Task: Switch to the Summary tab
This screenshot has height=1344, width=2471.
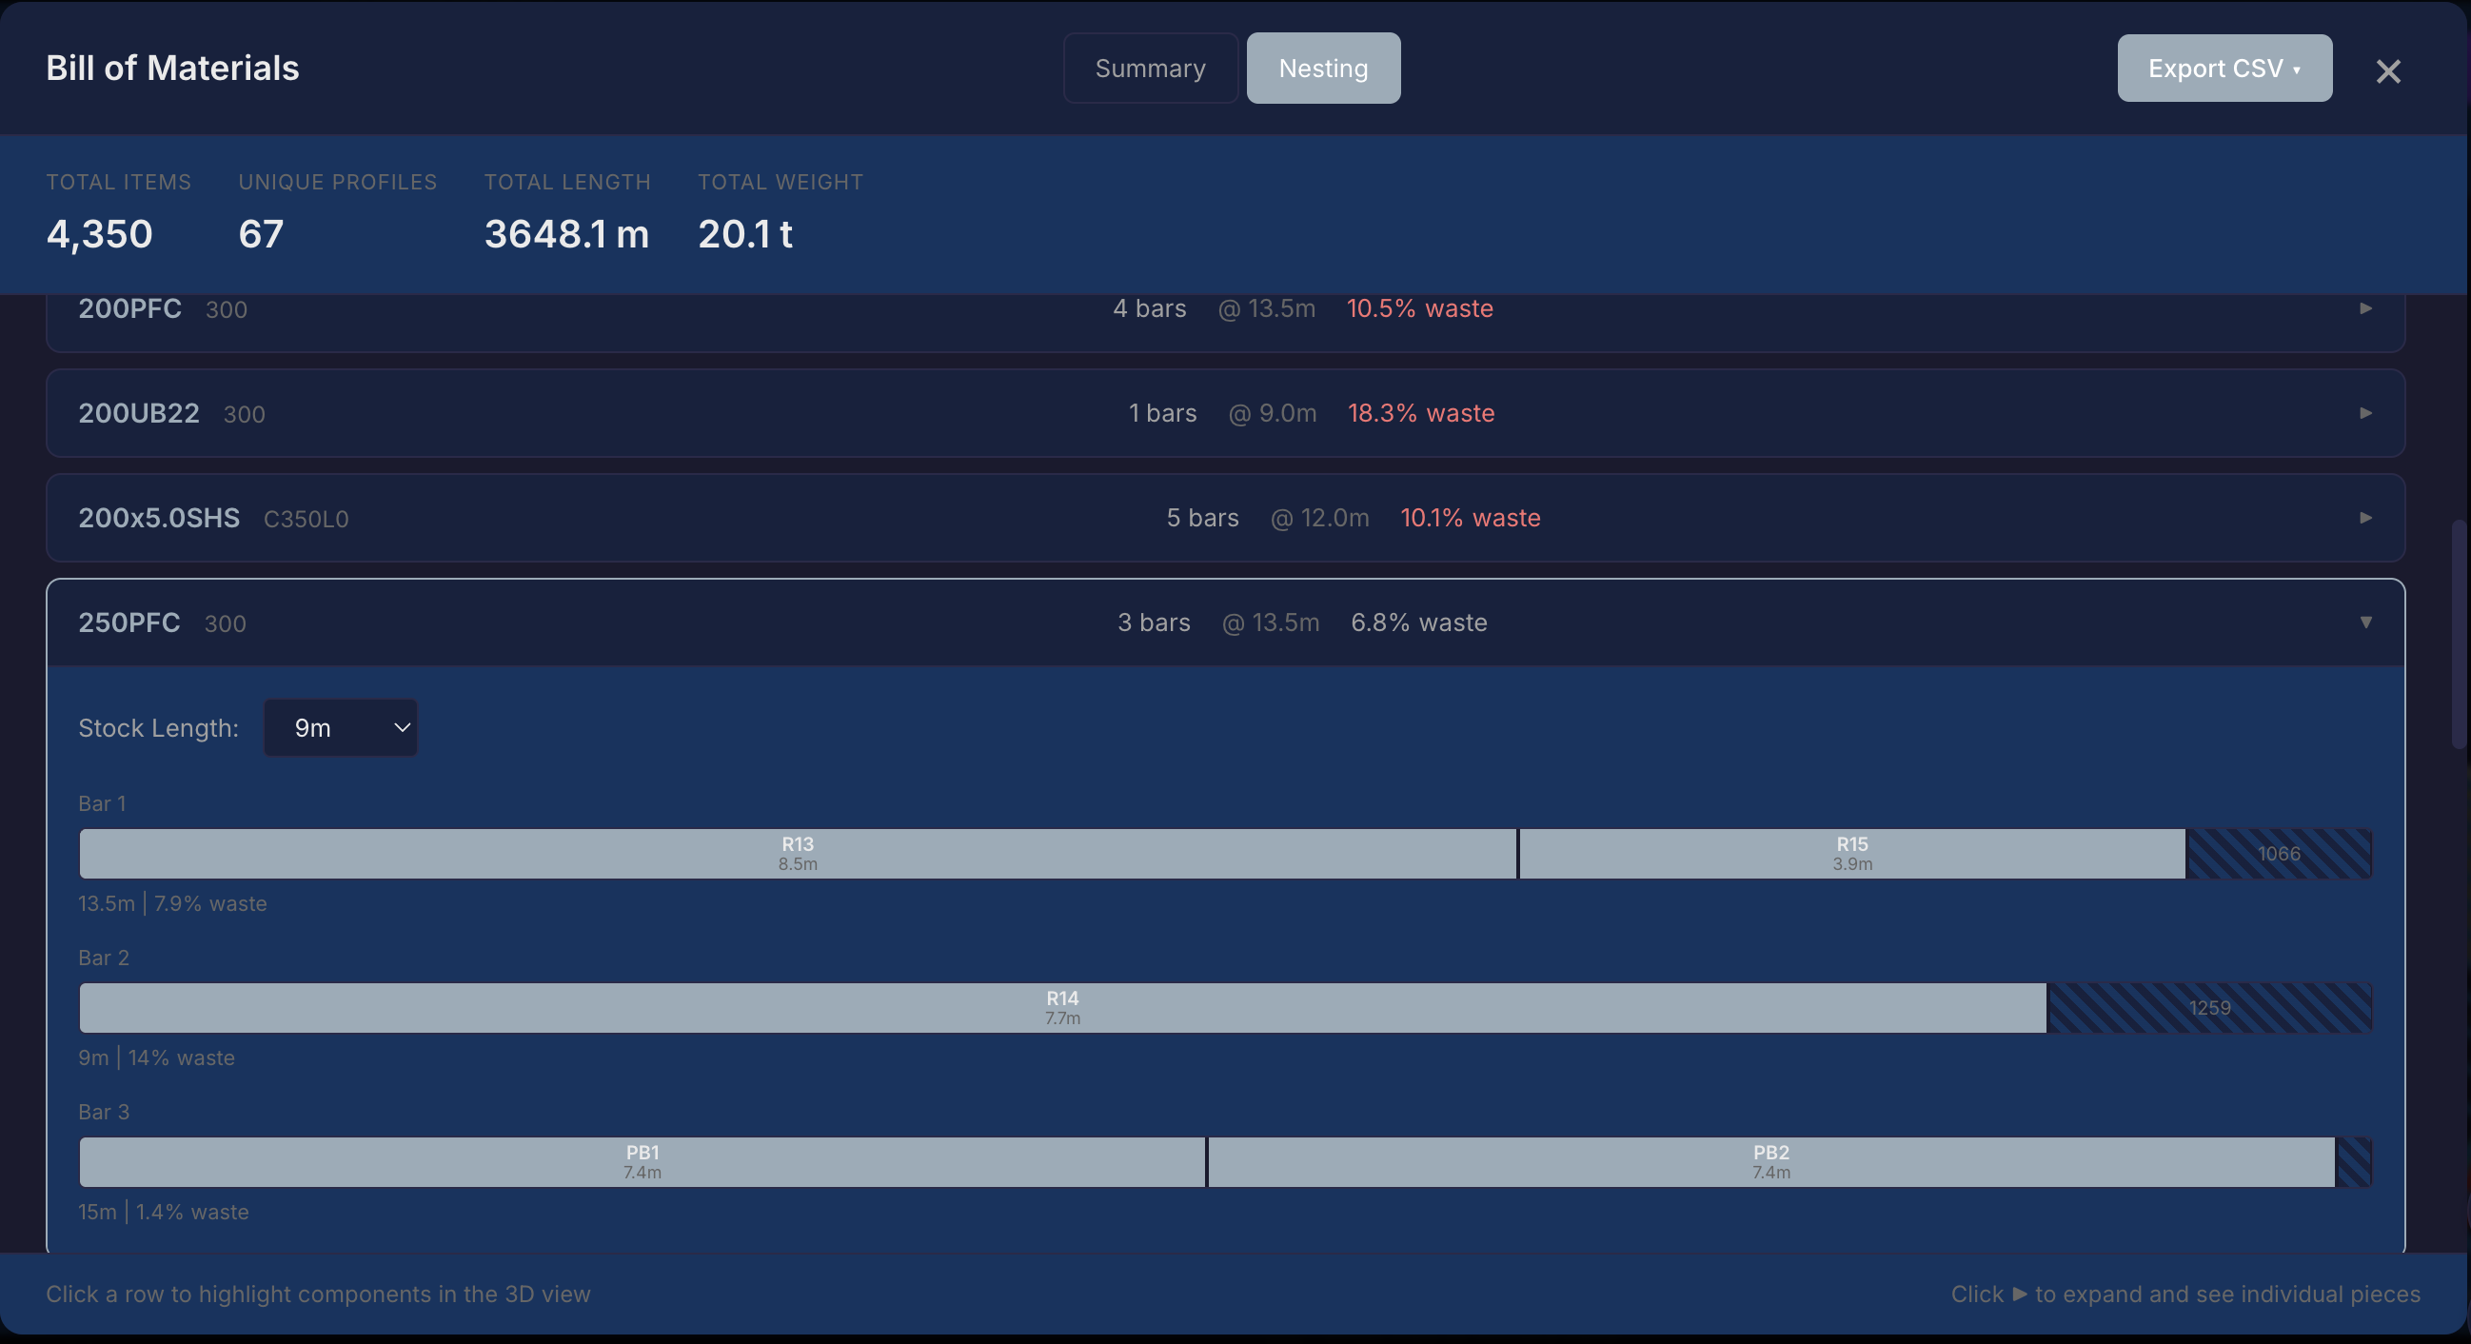Action: [1150, 68]
